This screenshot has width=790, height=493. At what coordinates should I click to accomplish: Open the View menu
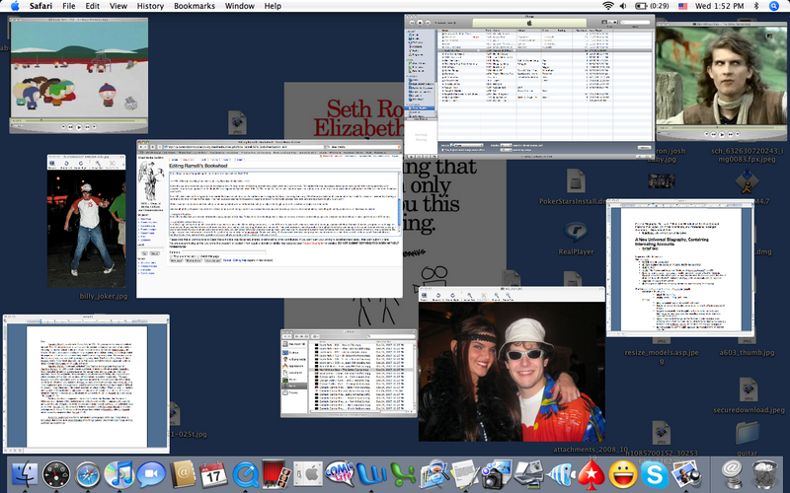click(118, 6)
